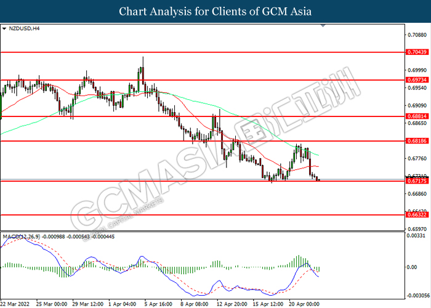431x308 pixels.
Task: Click the 0.67760 price axis value
Action: coord(417,159)
